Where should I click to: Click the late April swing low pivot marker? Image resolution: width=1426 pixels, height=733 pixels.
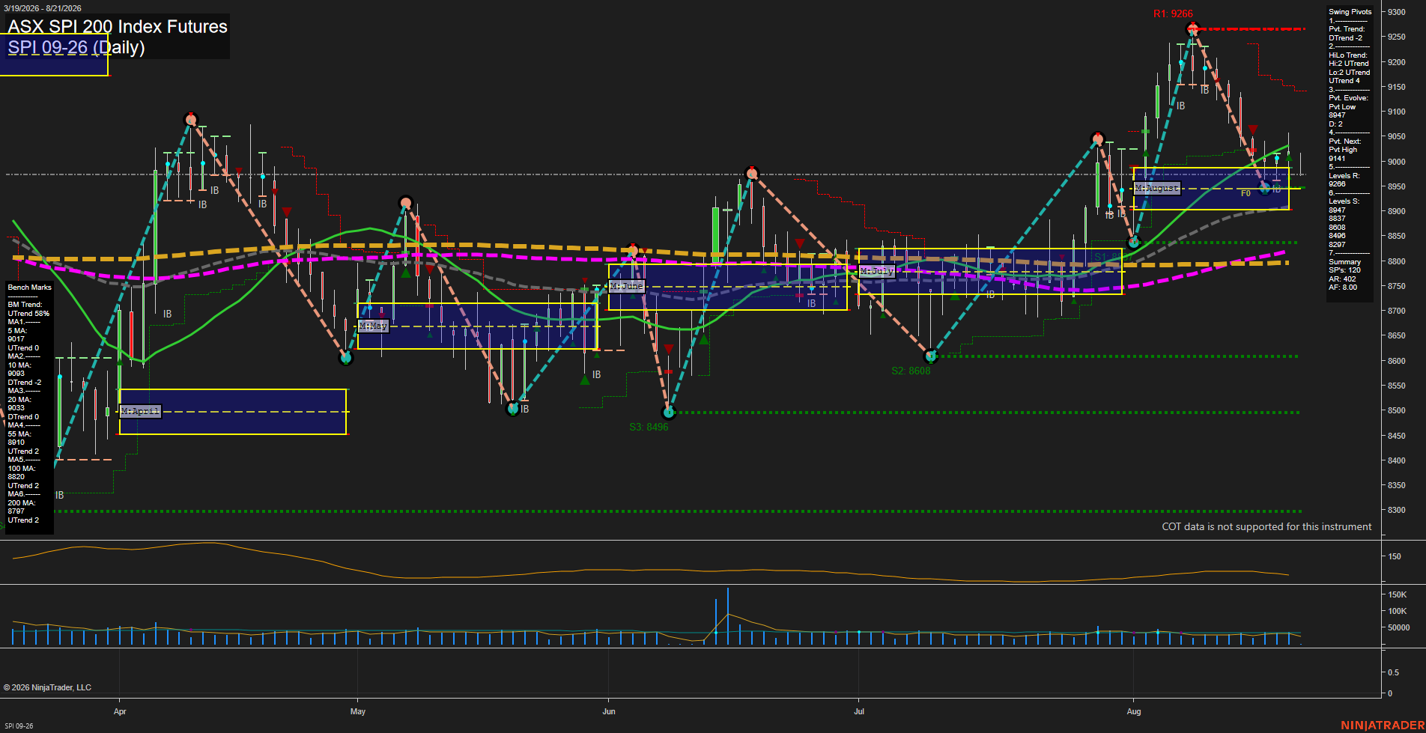click(346, 358)
